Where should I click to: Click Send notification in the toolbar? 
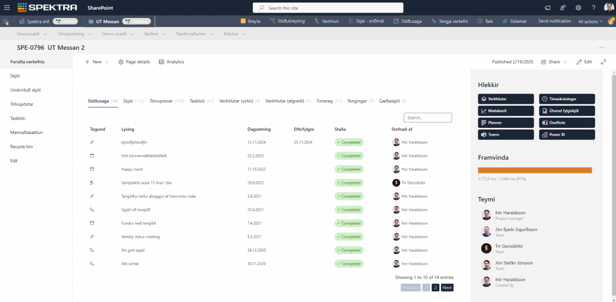pyautogui.click(x=555, y=21)
